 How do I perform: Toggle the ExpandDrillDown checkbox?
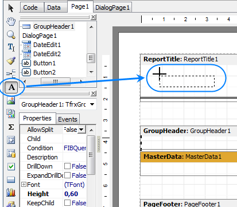[x=67, y=175]
